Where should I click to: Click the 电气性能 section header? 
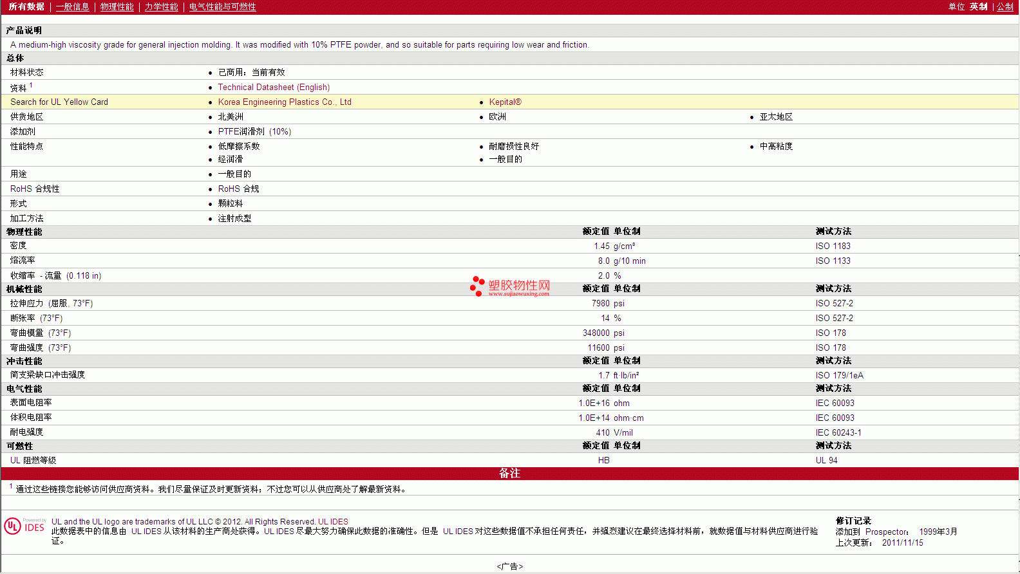[24, 389]
